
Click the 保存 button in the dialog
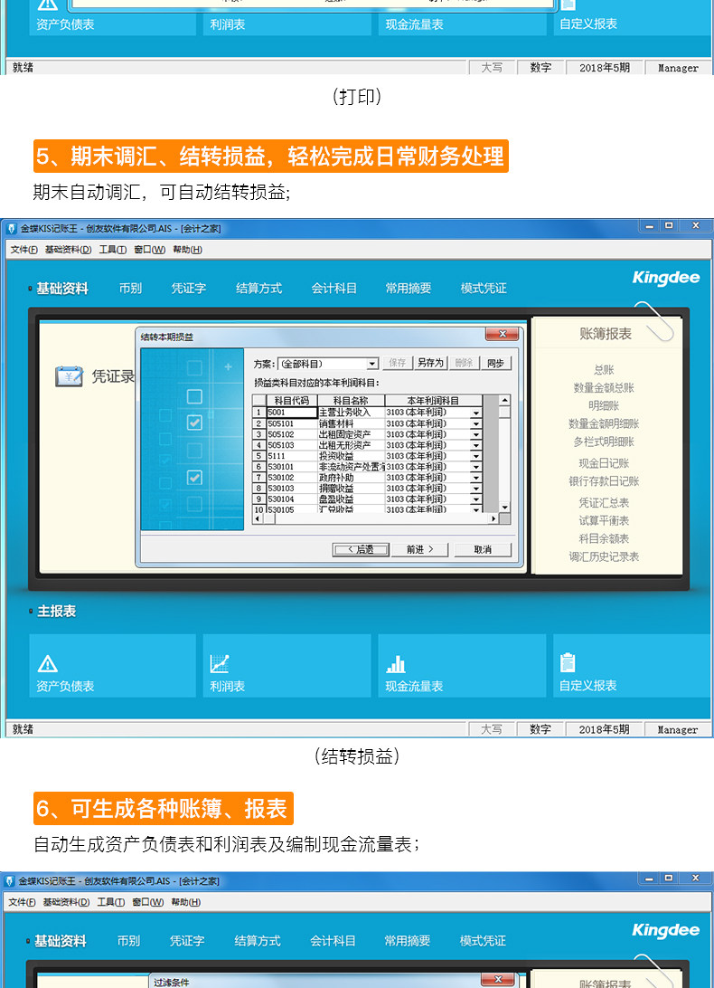(x=398, y=363)
